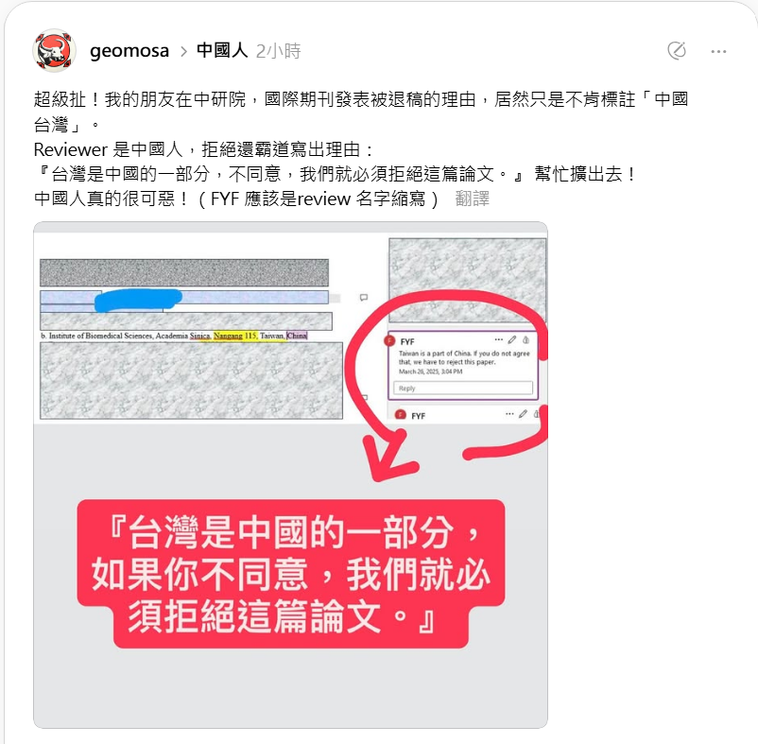This screenshot has width=758, height=744.
Task: Open geomosa's profile picture
Action: pyautogui.click(x=54, y=50)
